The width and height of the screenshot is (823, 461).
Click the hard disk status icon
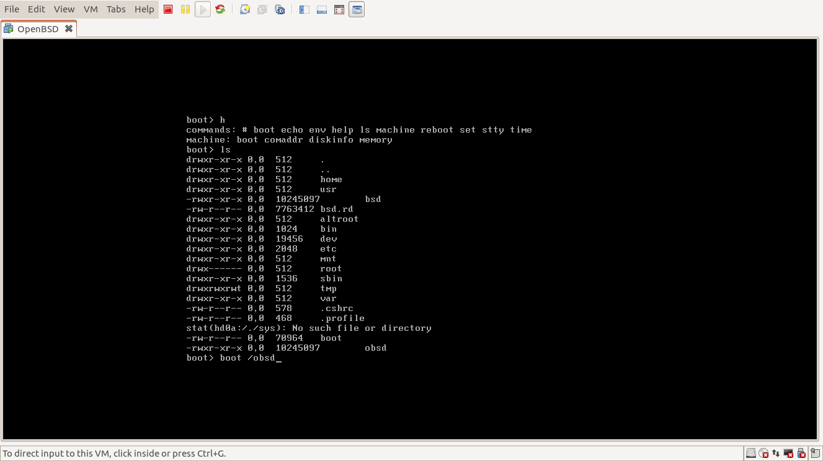(751, 453)
